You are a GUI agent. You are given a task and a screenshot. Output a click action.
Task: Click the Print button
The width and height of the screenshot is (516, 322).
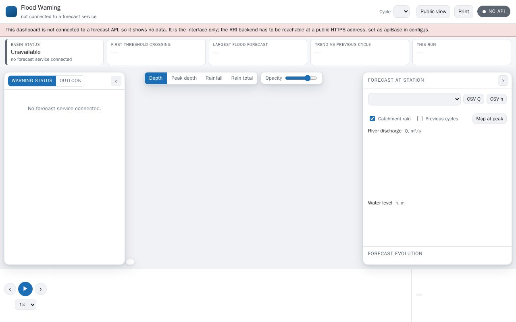[x=464, y=12]
